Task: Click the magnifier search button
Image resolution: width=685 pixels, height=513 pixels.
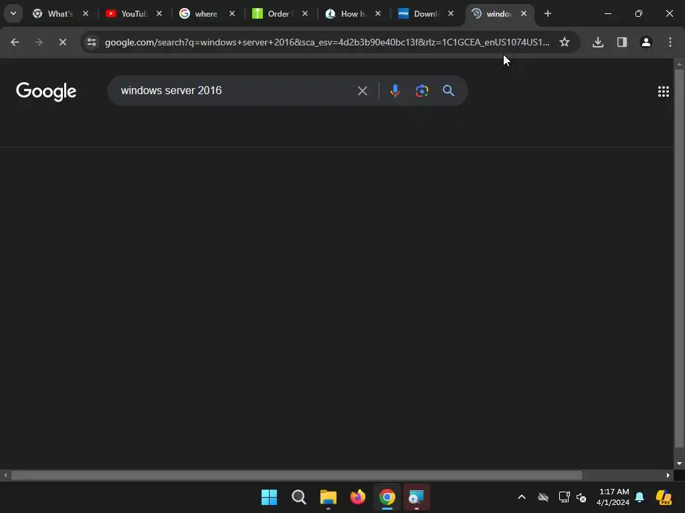Action: (x=449, y=91)
